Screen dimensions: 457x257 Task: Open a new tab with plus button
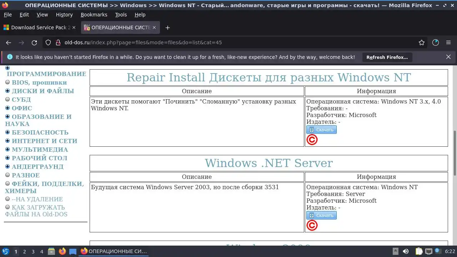[167, 27]
